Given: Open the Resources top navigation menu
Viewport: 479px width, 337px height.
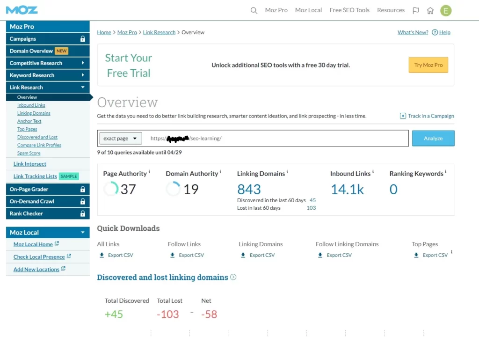Looking at the screenshot, I should tap(391, 10).
